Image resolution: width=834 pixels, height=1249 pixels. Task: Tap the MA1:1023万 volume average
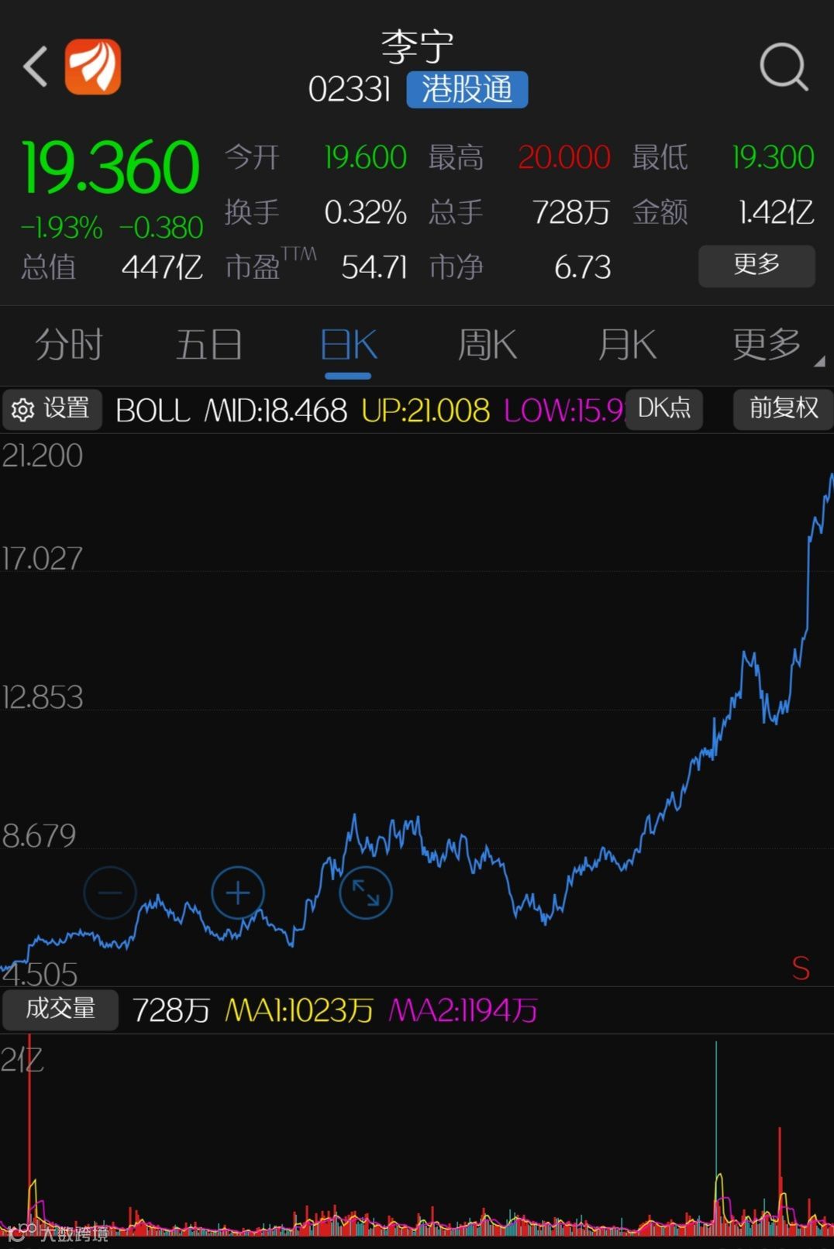click(299, 1010)
